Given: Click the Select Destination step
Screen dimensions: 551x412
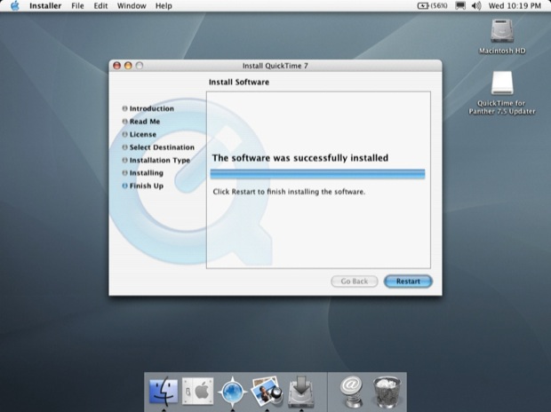Looking at the screenshot, I should click(x=158, y=147).
